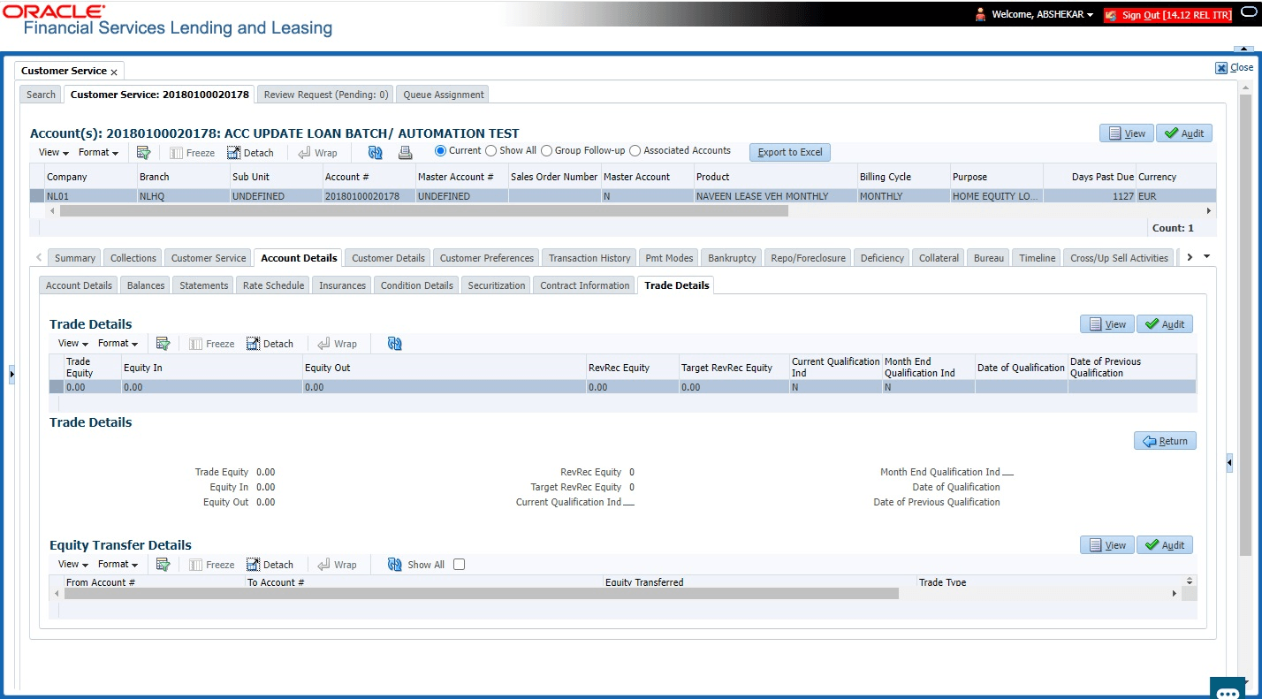Detach the Trade Details table
The width and height of the screenshot is (1262, 699).
click(x=270, y=344)
